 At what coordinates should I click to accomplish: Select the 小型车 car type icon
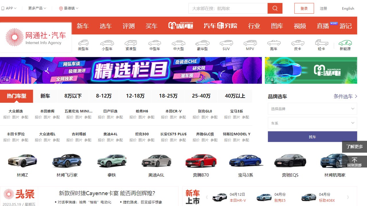coord(107,43)
